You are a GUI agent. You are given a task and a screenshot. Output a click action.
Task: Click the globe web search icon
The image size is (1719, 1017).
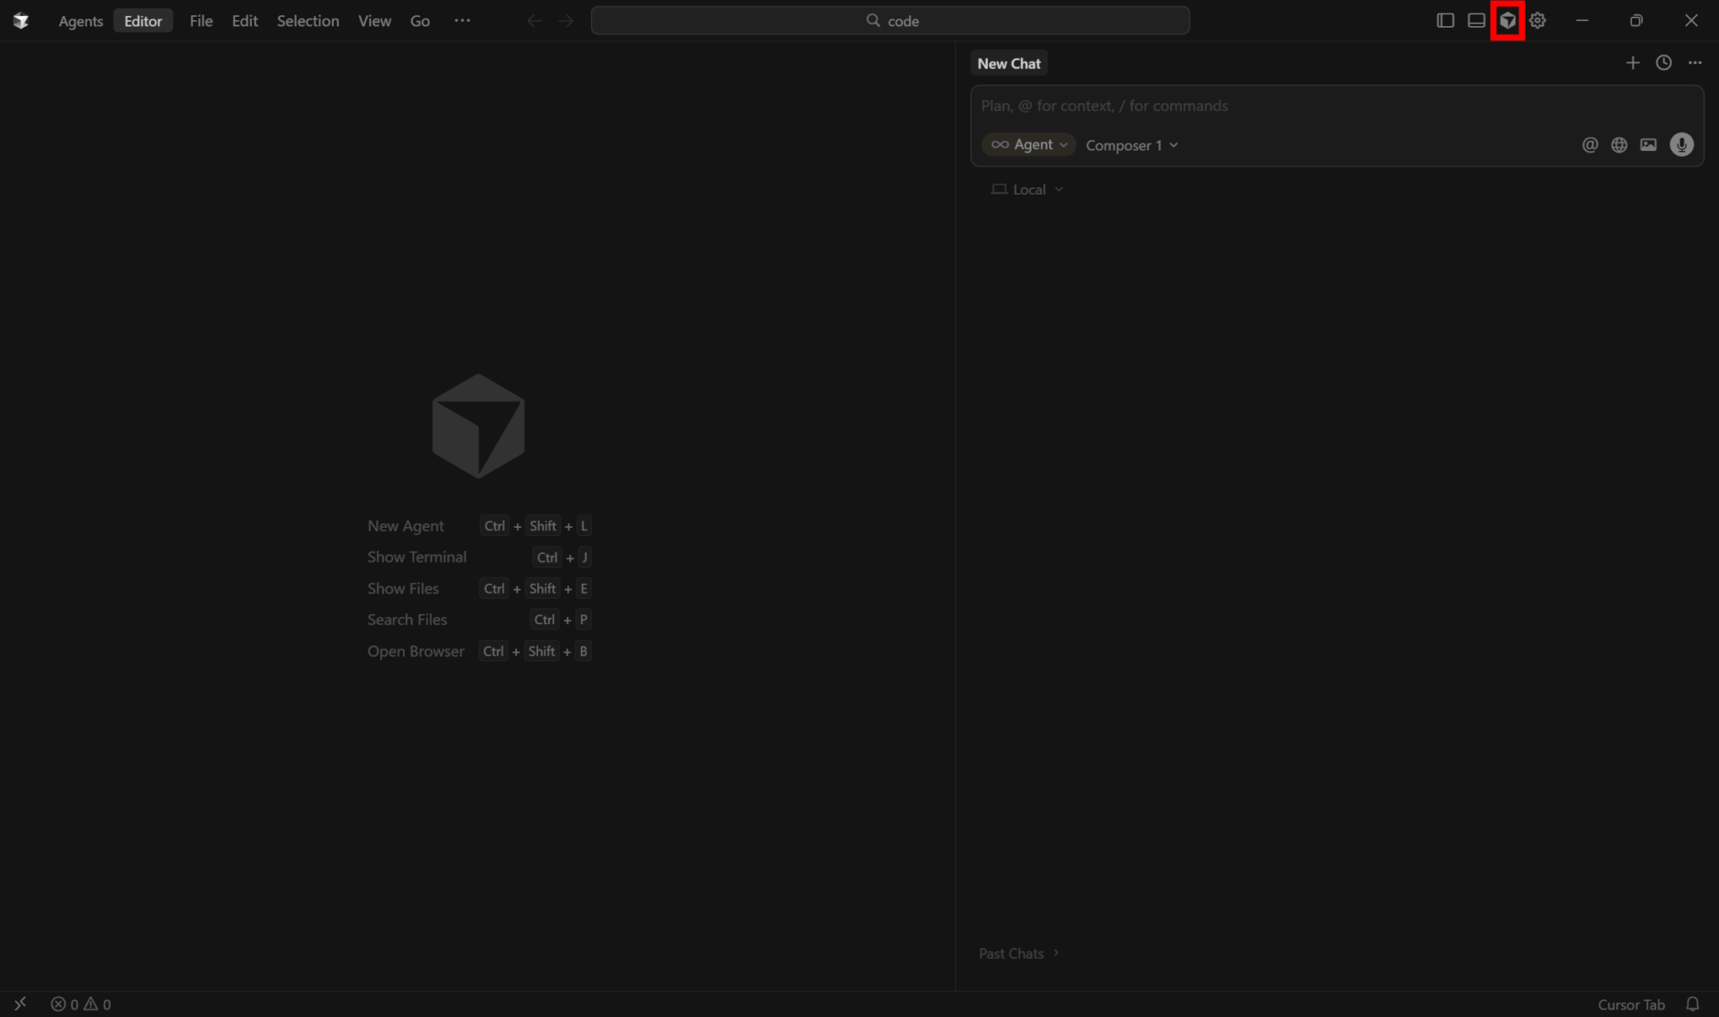point(1619,145)
